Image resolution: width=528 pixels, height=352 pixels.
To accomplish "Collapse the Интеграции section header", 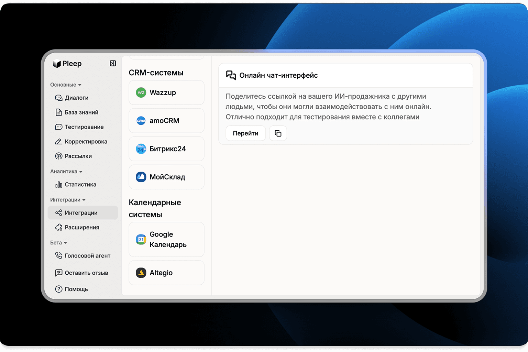I will click(68, 200).
